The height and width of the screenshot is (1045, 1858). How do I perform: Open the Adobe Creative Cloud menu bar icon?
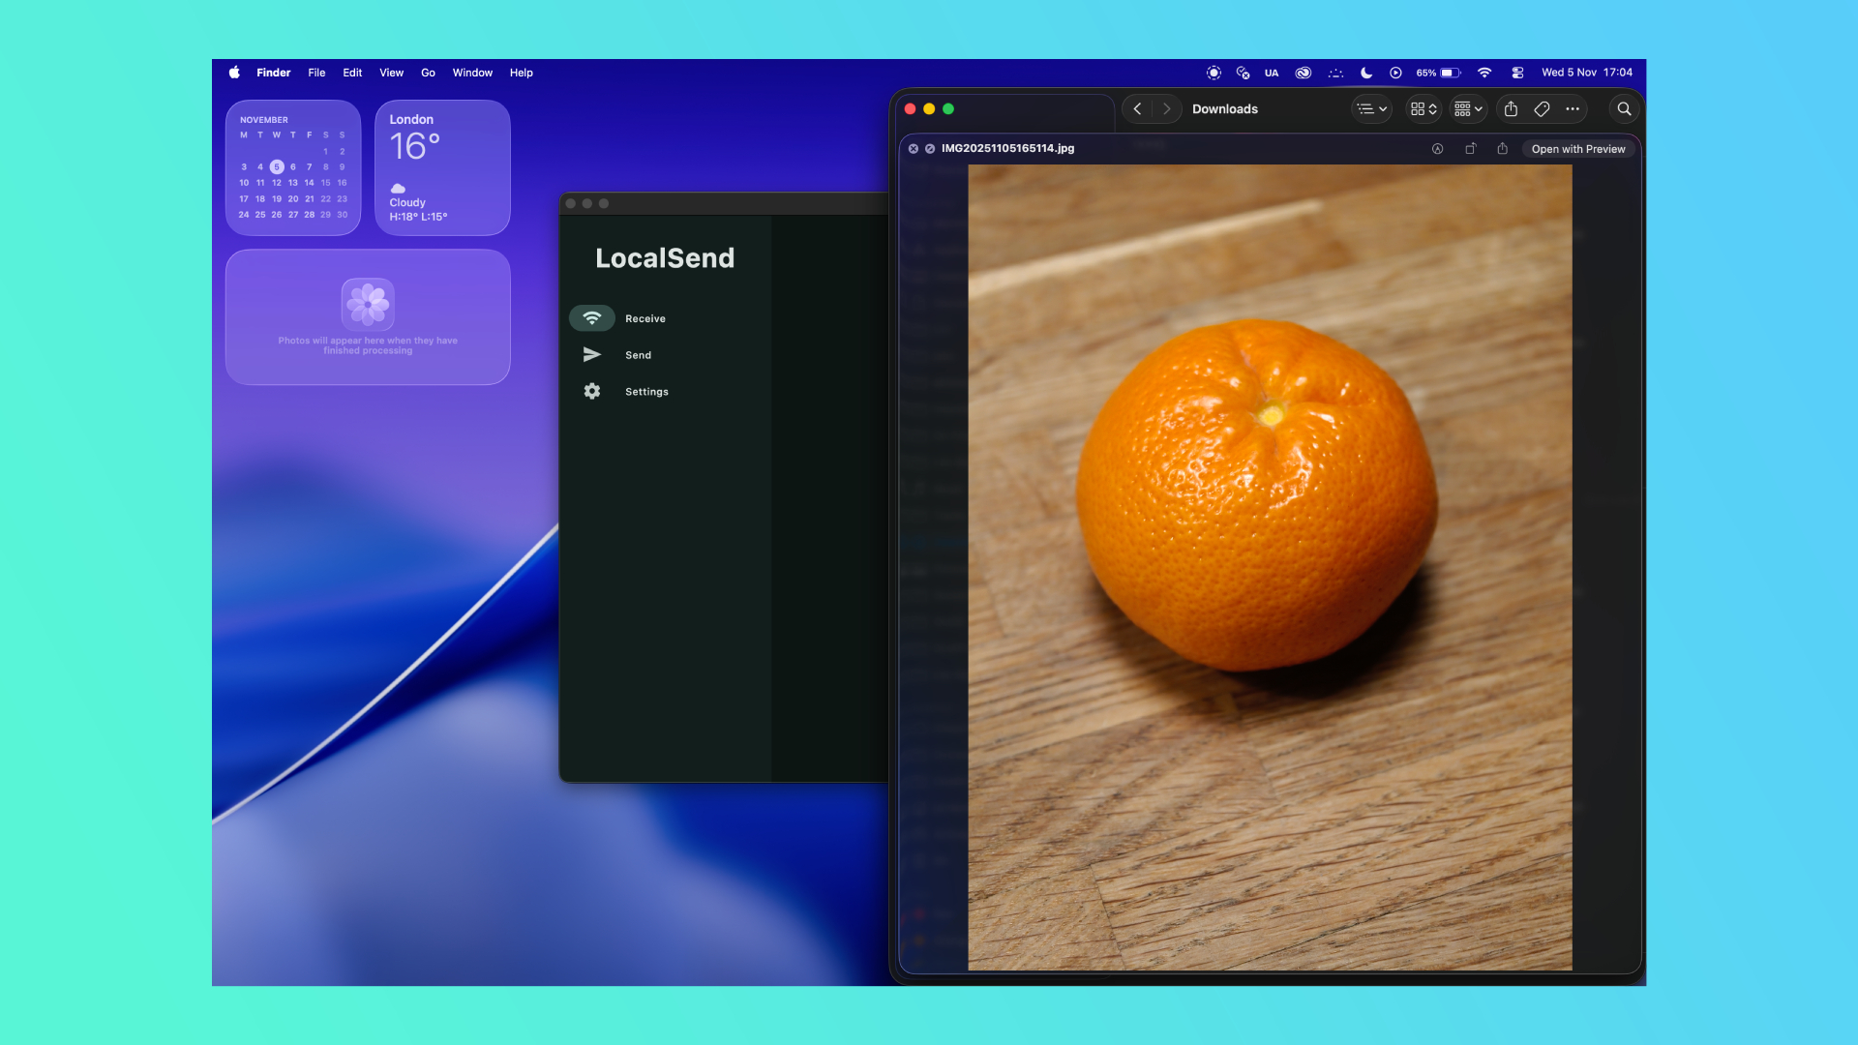pos(1304,73)
